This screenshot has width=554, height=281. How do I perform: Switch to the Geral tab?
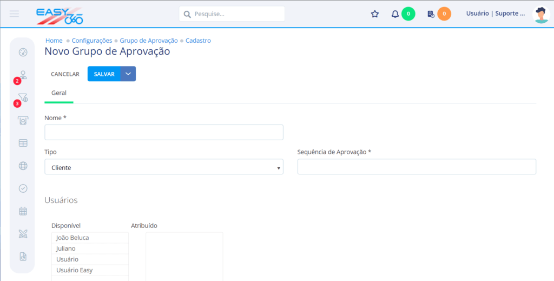59,93
